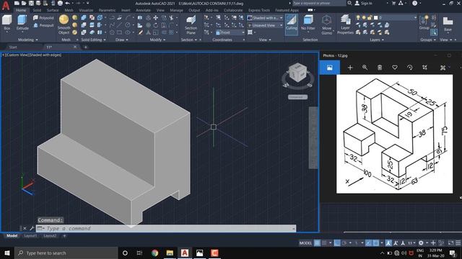
Task: Select the Move tool in Modify panel
Action: (x=156, y=18)
